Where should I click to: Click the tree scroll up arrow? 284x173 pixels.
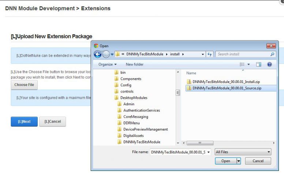pos(178,72)
